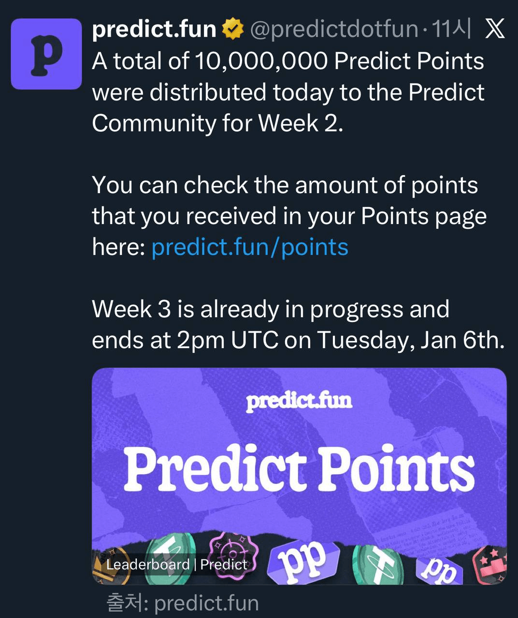
Task: Click the Leaderboard | Predict card label
Action: click(x=176, y=564)
